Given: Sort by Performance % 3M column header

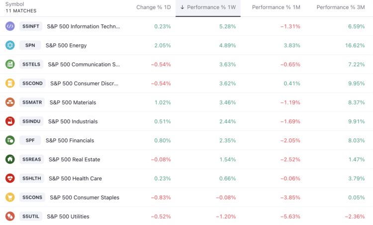Looking at the screenshot, I should click(x=341, y=7).
